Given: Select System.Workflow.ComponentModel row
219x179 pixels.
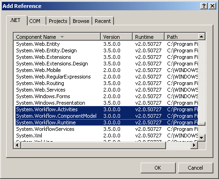Looking at the screenshot, I should click(106, 116).
